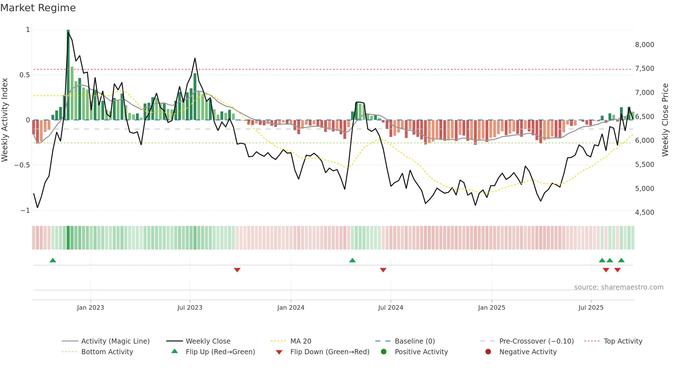Click the 7,500 price axis tick
Viewport: 673px width, 378px height.
644,68
